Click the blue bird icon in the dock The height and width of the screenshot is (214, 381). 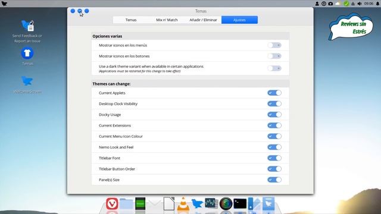(x=197, y=203)
